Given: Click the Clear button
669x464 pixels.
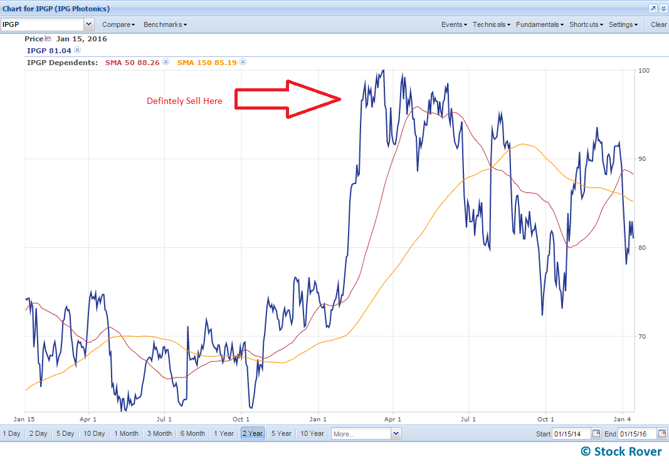Looking at the screenshot, I should 658,24.
